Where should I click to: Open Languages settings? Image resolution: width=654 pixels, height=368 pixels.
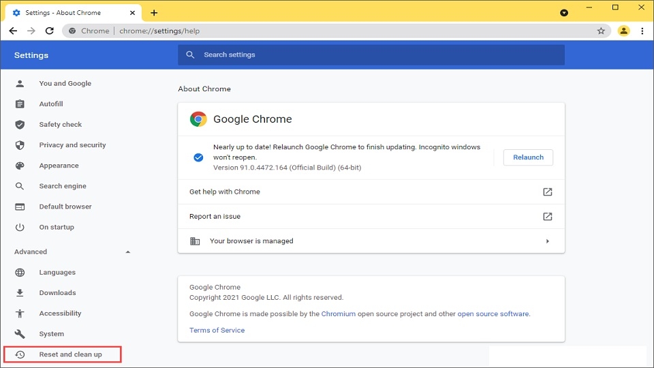click(57, 273)
